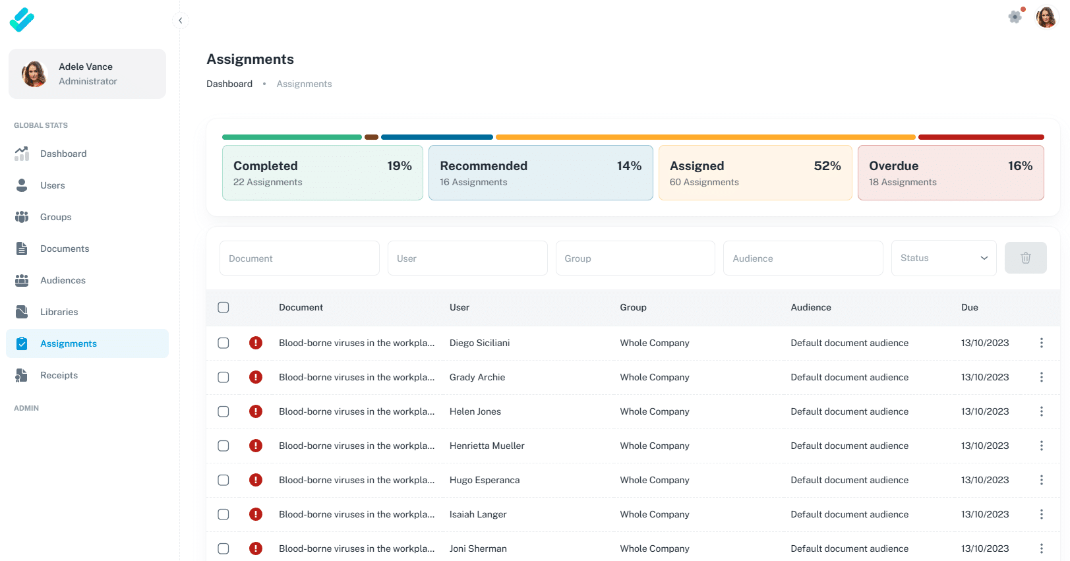
Task: Open row actions menu for Henrietta Mueller
Action: tap(1042, 446)
